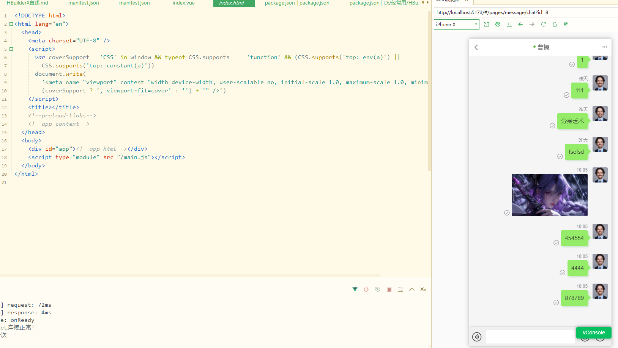Collapse the script block fold at line 5
The image size is (618, 348).
(11, 49)
